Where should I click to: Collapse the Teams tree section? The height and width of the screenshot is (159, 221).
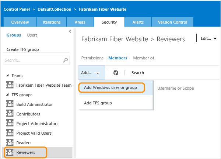tap(7, 76)
